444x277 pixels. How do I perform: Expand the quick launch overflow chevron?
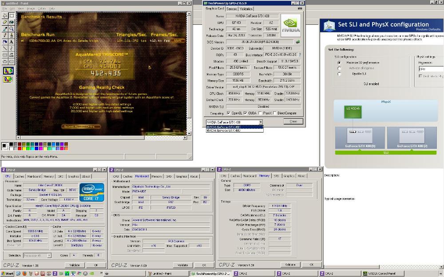(101, 273)
